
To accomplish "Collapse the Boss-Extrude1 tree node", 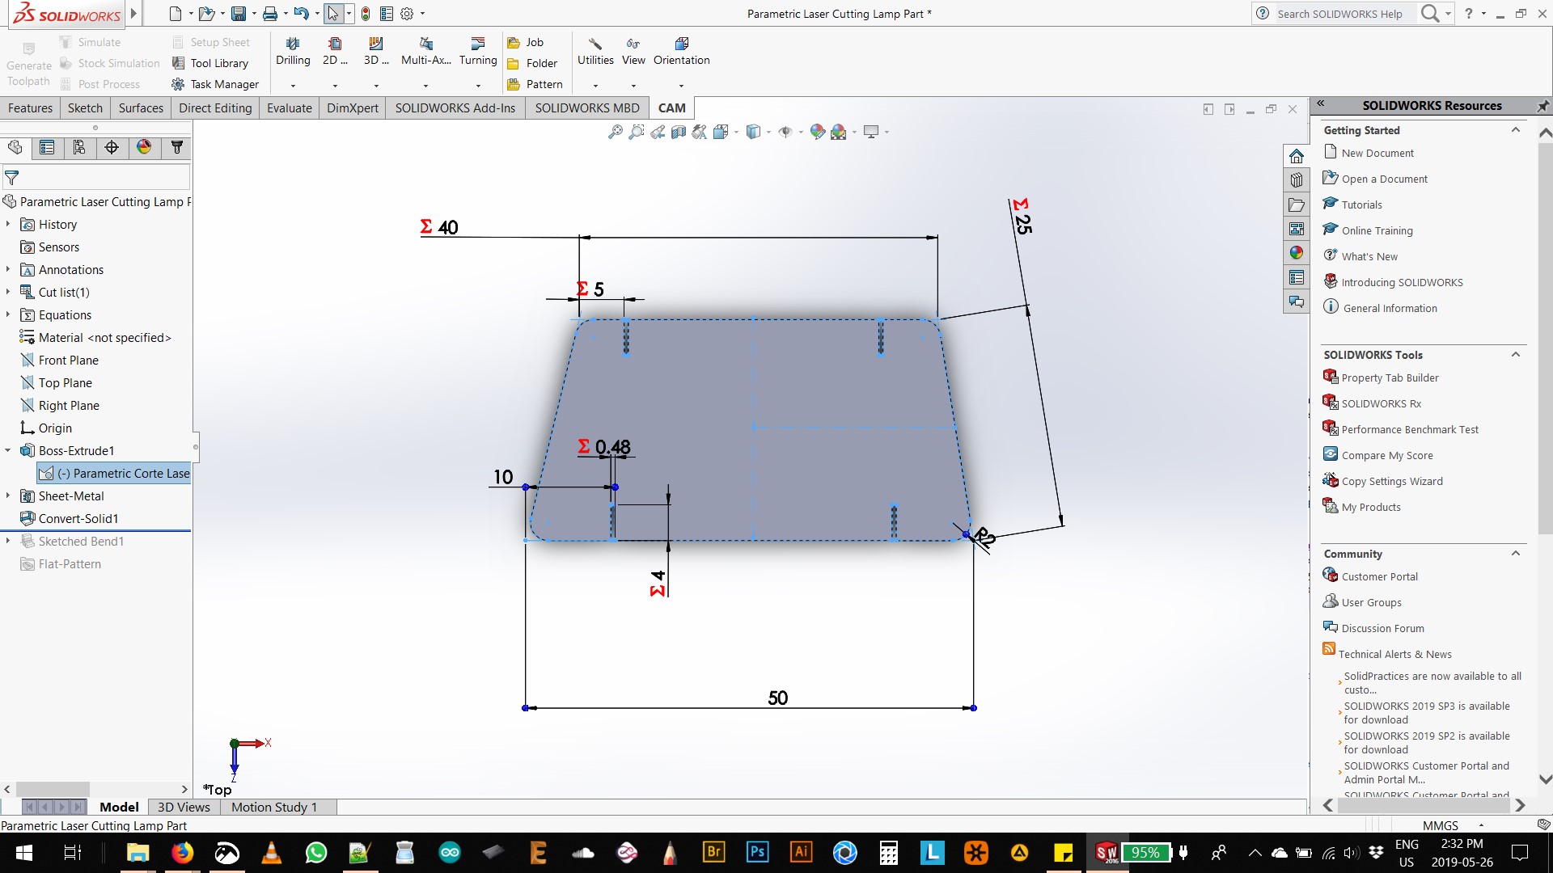I will tap(8, 450).
